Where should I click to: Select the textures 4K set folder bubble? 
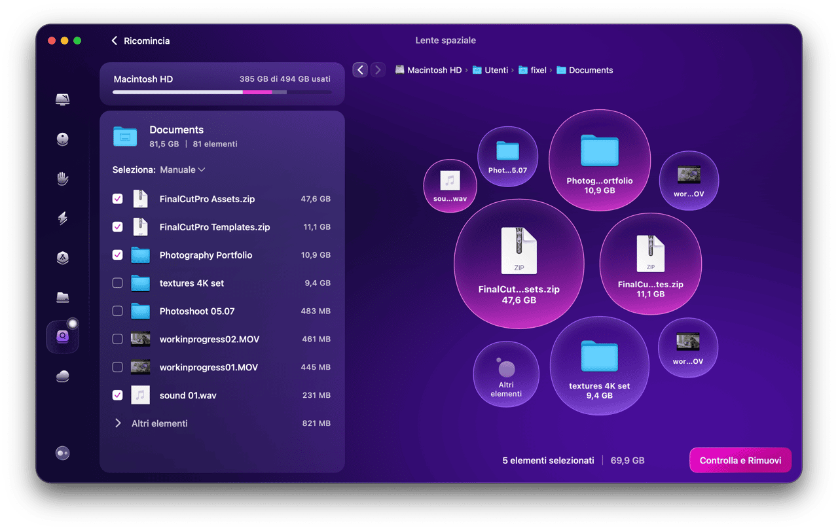click(599, 365)
